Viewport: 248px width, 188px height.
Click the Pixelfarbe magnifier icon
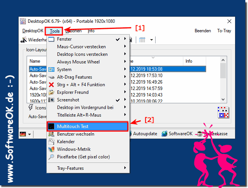pos(51,157)
